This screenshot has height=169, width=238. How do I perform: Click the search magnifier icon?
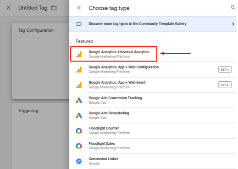pos(233,7)
